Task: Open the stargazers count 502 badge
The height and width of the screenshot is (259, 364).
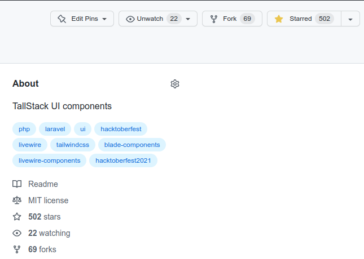Action: click(x=324, y=19)
